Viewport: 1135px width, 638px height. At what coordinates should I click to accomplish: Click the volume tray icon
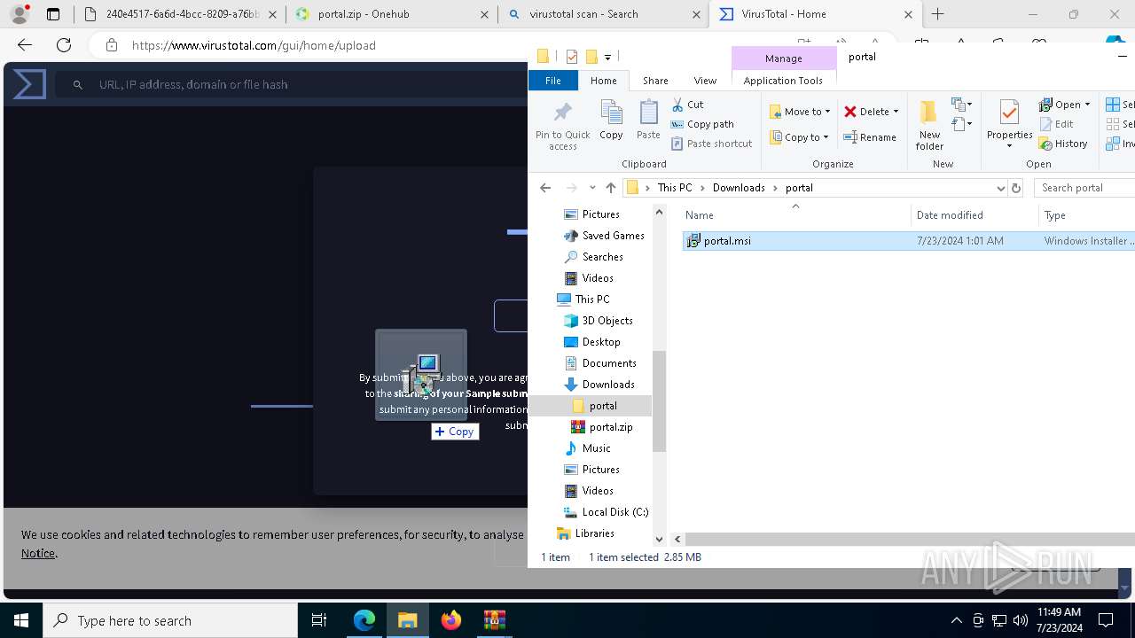click(x=1020, y=620)
